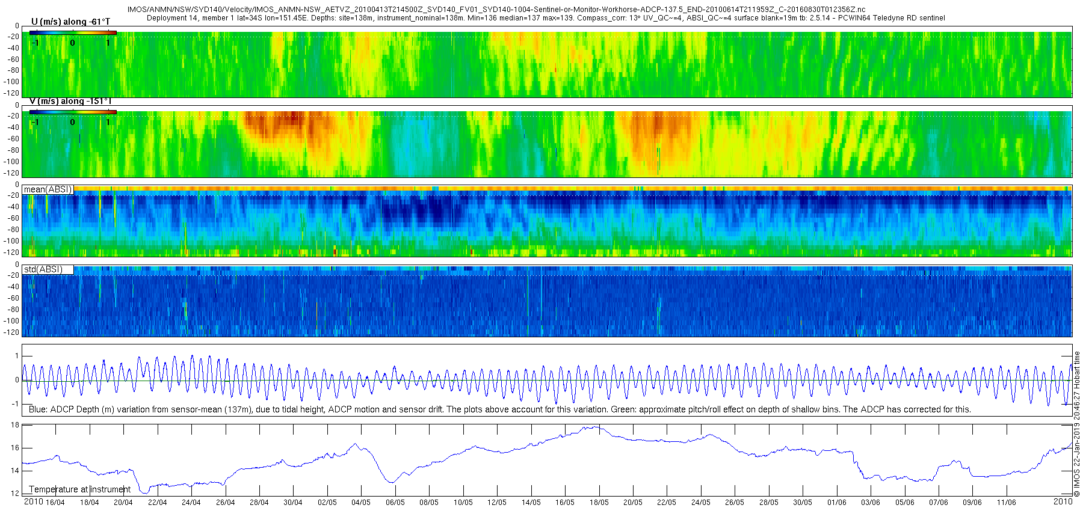The image size is (1083, 511).
Task: Click the 18/05 date tick label
Action: (x=599, y=503)
